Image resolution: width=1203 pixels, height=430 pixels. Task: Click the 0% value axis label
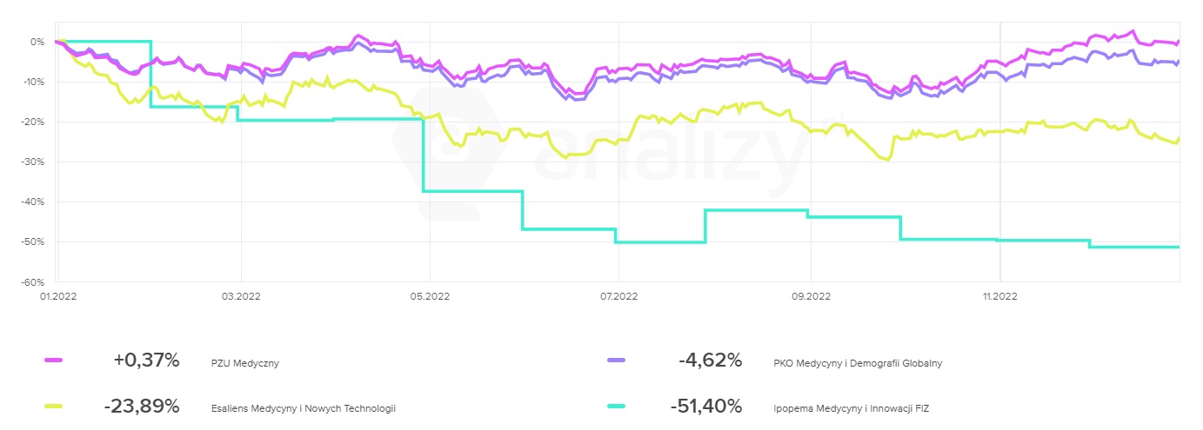click(37, 42)
